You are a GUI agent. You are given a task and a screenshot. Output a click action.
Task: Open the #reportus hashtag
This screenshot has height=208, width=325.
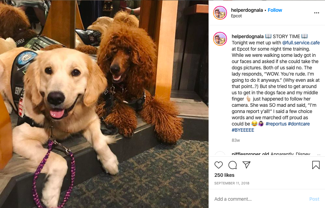click(276, 124)
